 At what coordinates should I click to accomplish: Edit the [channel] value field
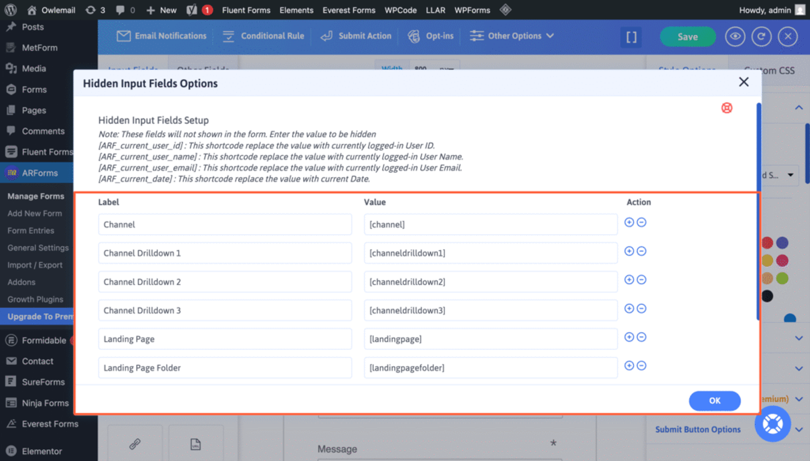click(491, 224)
